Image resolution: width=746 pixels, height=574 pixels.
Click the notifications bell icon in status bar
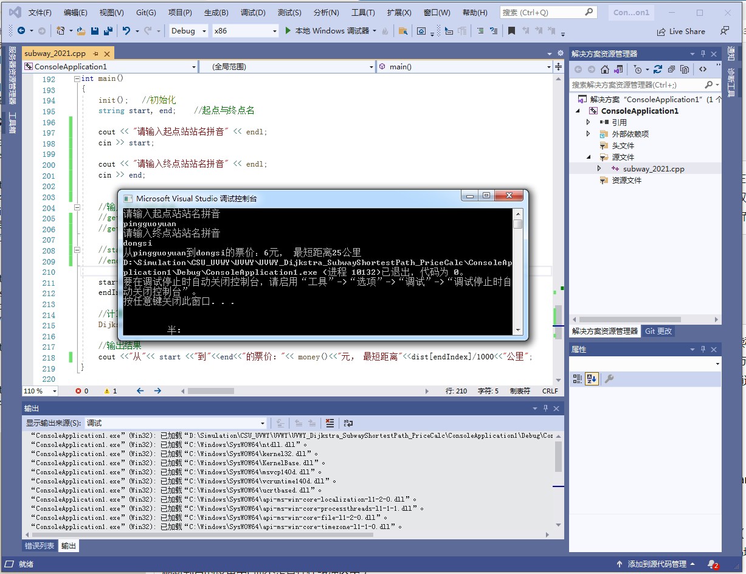[x=713, y=564]
